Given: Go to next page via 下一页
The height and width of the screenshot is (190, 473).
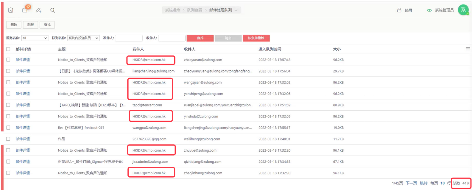Looking at the screenshot, I should (x=411, y=183).
